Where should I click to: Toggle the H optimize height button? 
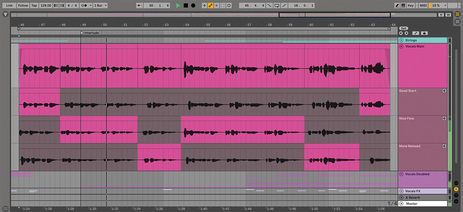click(441, 15)
